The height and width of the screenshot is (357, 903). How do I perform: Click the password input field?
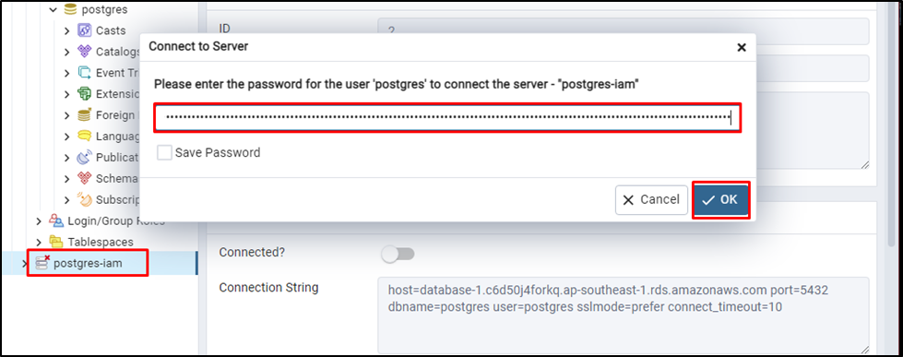[447, 118]
